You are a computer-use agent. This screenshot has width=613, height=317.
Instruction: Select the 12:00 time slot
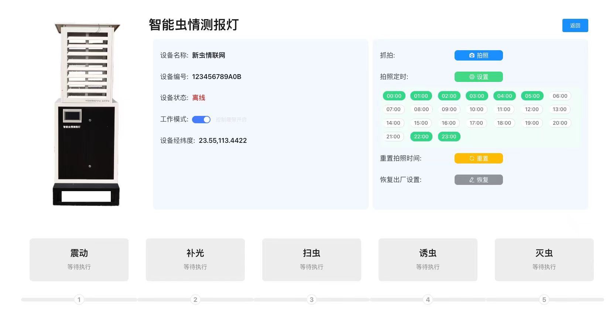pyautogui.click(x=532, y=109)
